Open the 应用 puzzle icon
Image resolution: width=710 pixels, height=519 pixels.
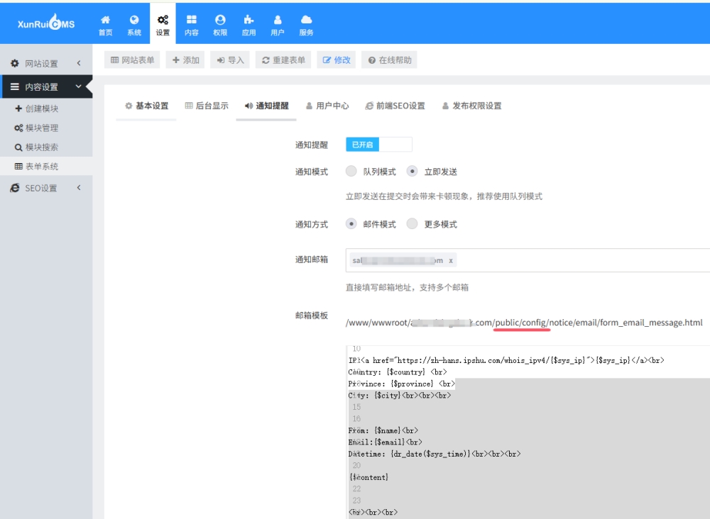(x=248, y=19)
